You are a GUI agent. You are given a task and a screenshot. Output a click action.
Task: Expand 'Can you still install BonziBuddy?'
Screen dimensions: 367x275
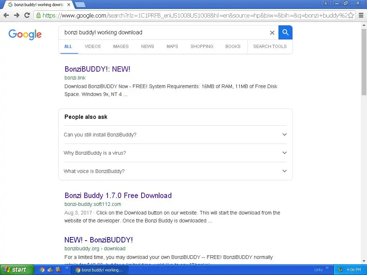pyautogui.click(x=175, y=135)
